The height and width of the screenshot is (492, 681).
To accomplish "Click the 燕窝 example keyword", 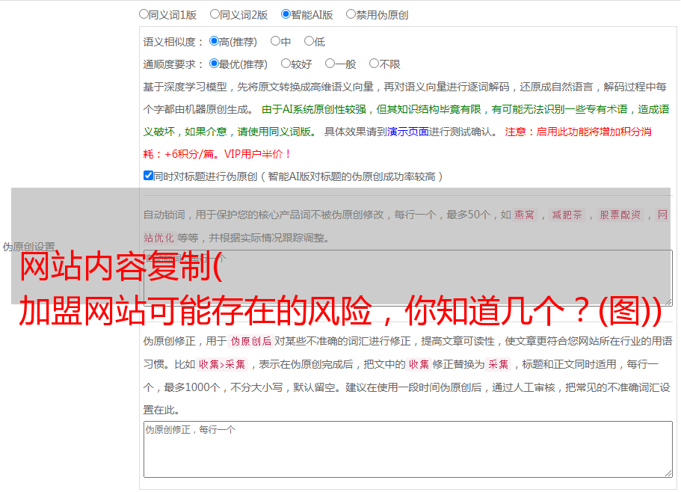I will click(x=524, y=215).
